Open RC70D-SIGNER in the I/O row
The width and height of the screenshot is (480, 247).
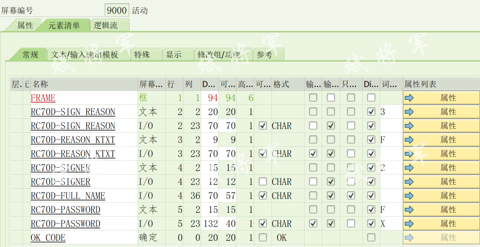(60, 182)
